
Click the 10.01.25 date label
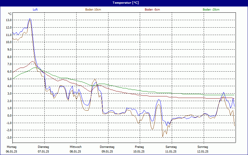[x=139, y=152]
